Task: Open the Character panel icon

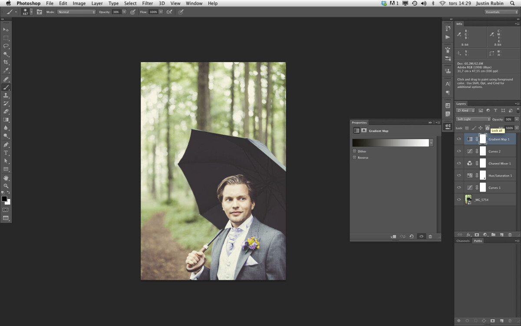Action: [448, 84]
